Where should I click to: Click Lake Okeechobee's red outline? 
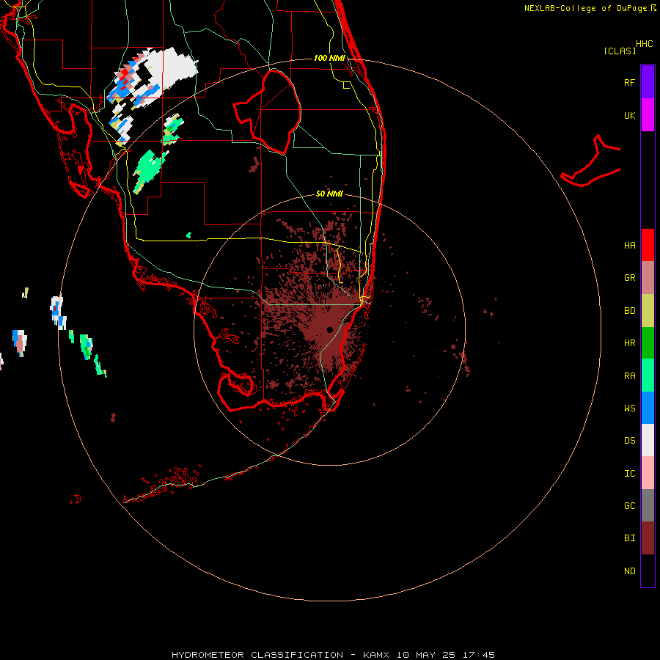(267, 111)
